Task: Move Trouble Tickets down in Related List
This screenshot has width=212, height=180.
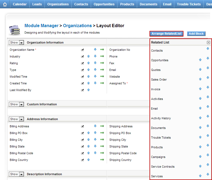Action: coord(208,136)
